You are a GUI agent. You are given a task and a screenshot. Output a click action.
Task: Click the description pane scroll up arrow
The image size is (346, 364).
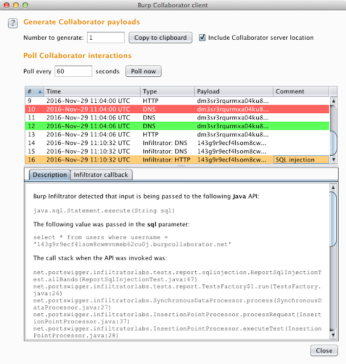click(x=333, y=187)
